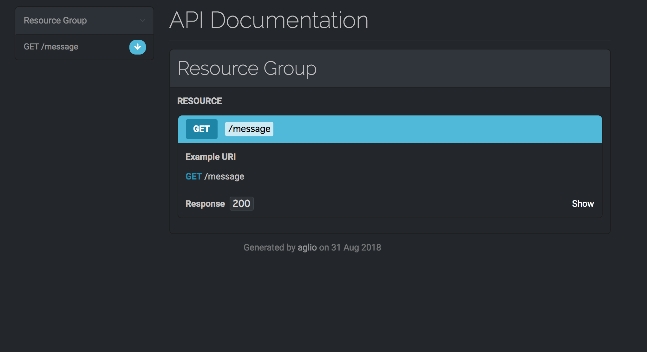
Task: Select the GET method badge on the blue bar
Action: coord(201,129)
